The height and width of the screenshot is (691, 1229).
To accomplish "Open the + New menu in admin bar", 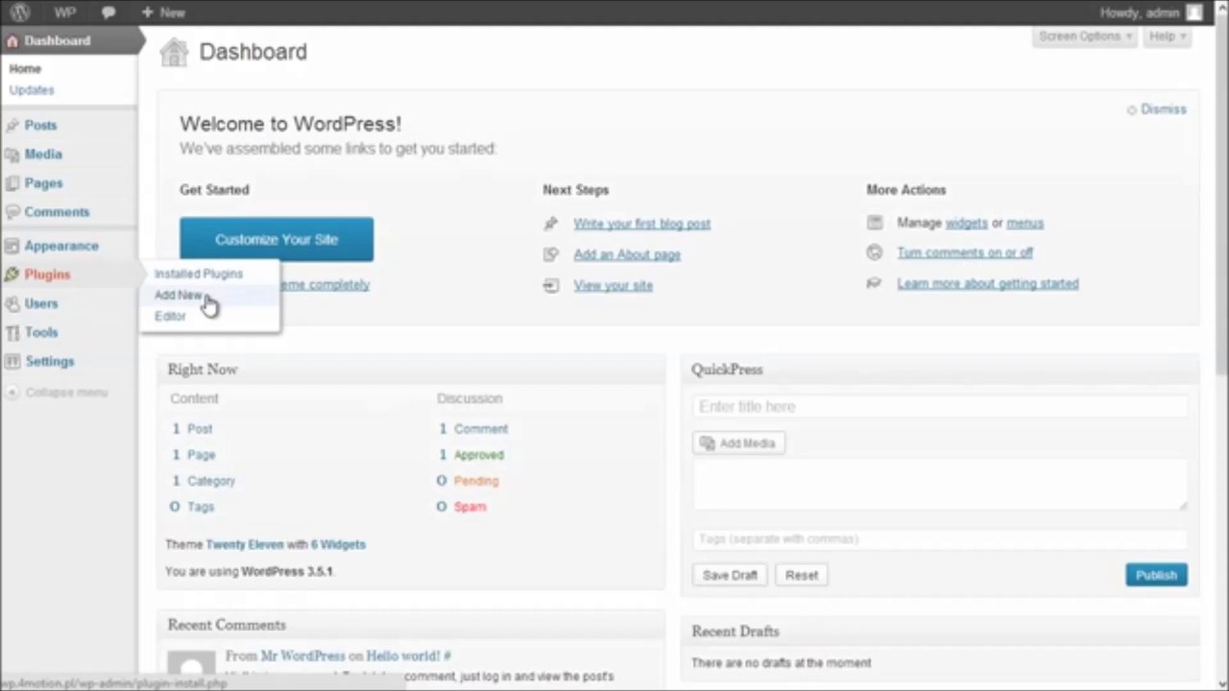I will (x=162, y=12).
